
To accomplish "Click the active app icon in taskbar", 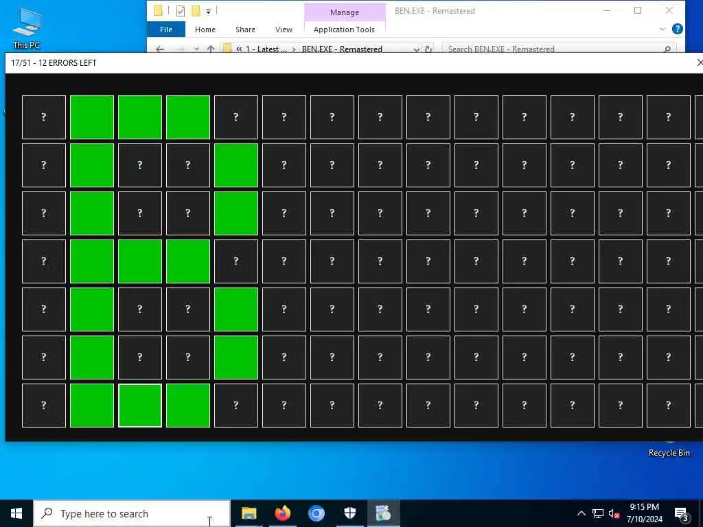I will tap(383, 513).
